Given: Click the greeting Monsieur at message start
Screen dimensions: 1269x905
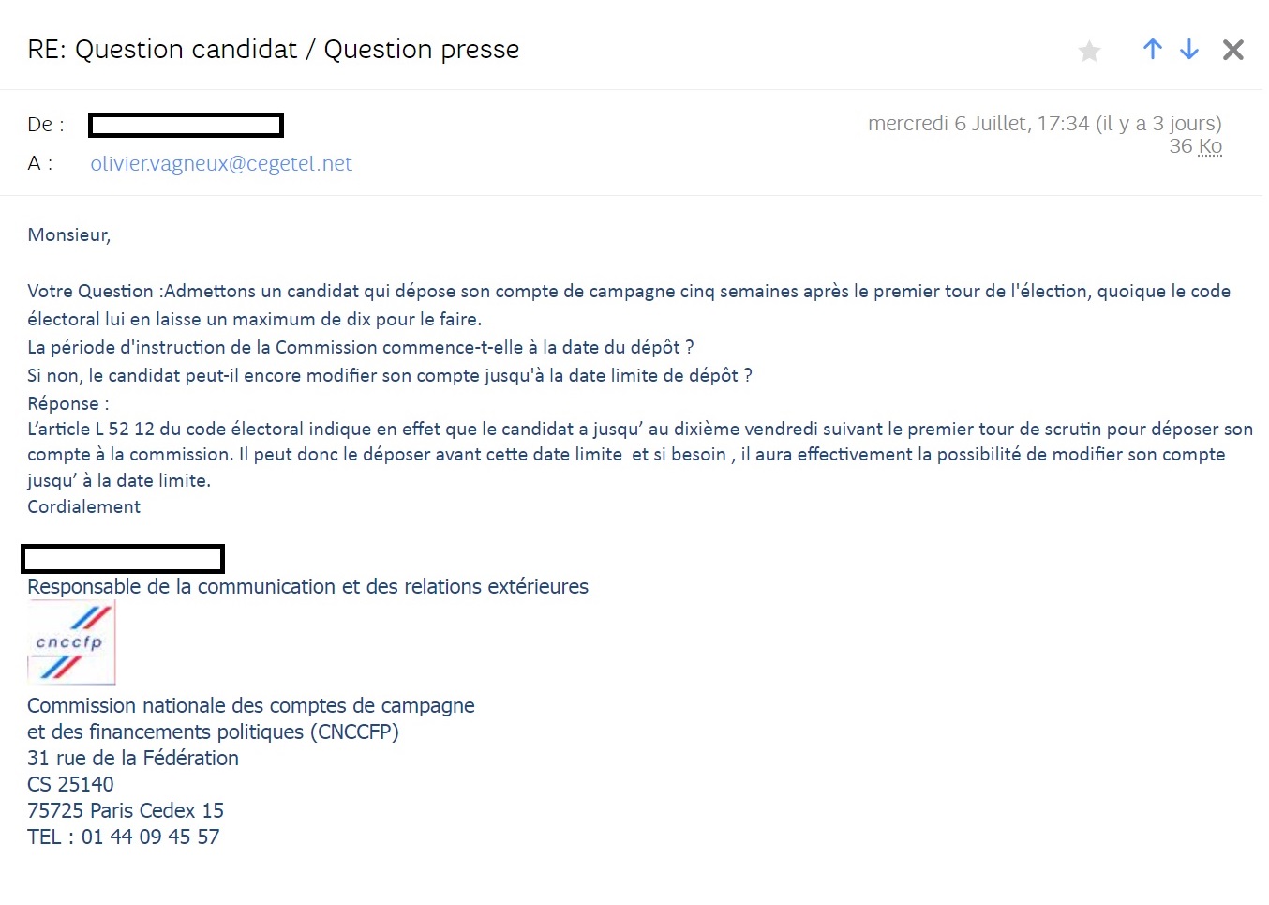Looking at the screenshot, I should [69, 235].
